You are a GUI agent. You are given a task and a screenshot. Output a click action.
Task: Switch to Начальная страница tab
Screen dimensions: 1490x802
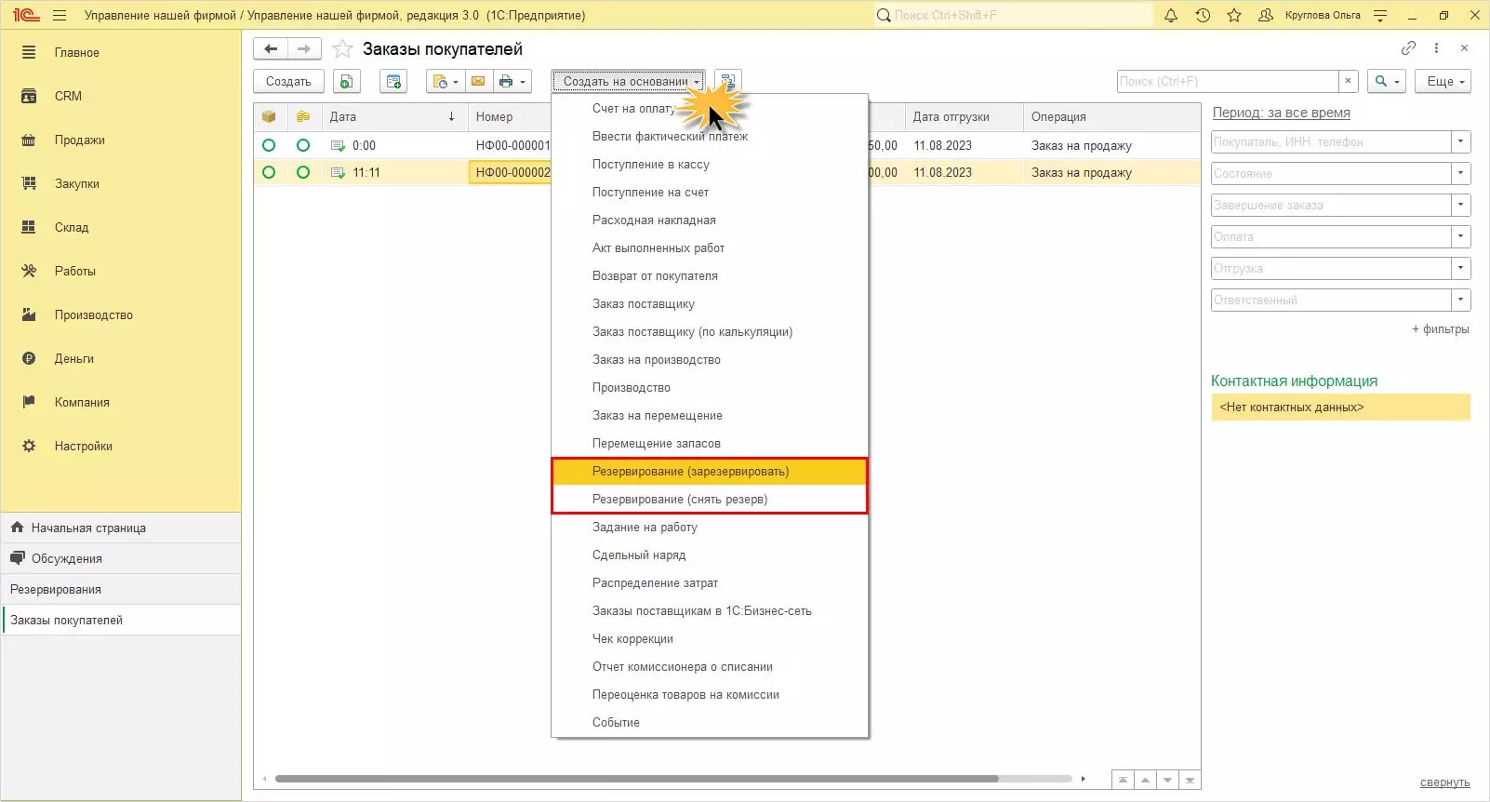click(121, 528)
